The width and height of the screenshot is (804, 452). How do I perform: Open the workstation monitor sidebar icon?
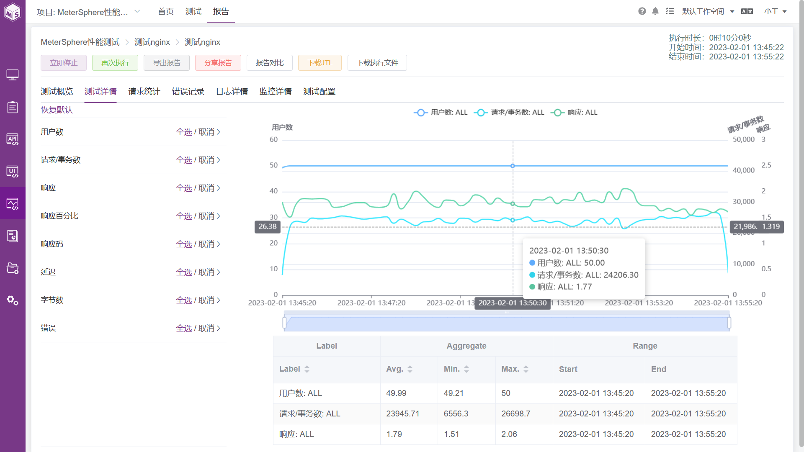(13, 75)
